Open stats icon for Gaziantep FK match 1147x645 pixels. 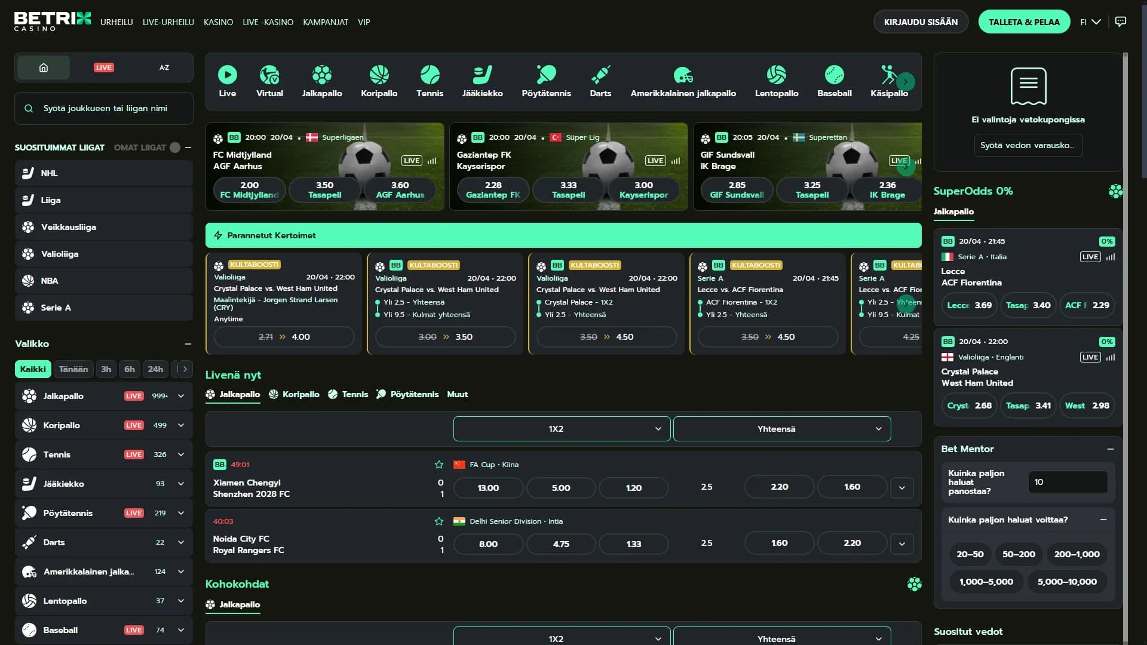pyautogui.click(x=676, y=161)
